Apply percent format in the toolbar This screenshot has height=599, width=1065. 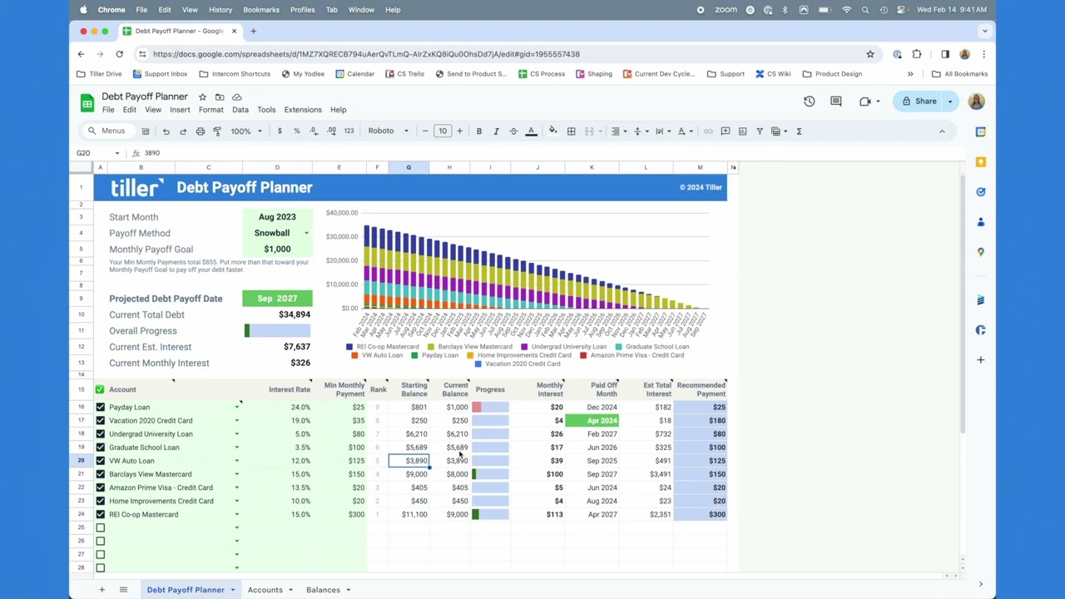(296, 131)
